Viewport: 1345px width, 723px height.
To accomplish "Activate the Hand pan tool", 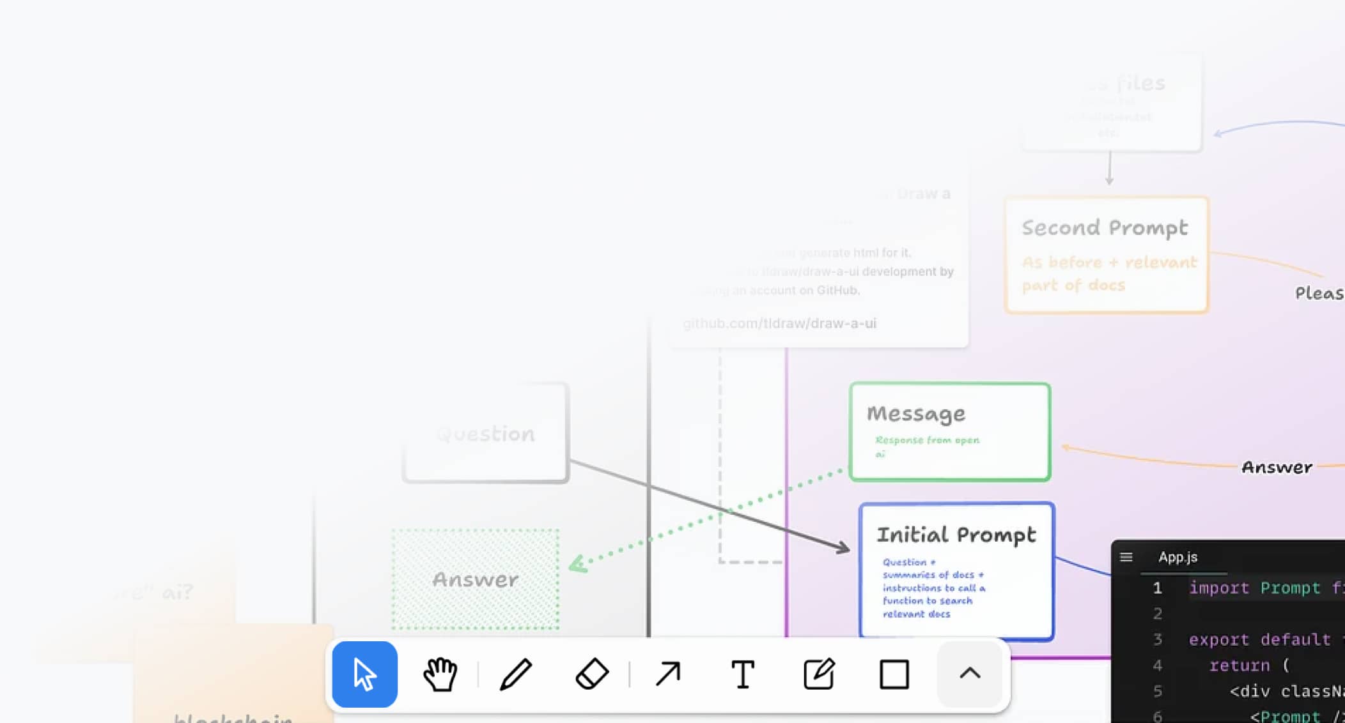I will (x=440, y=674).
